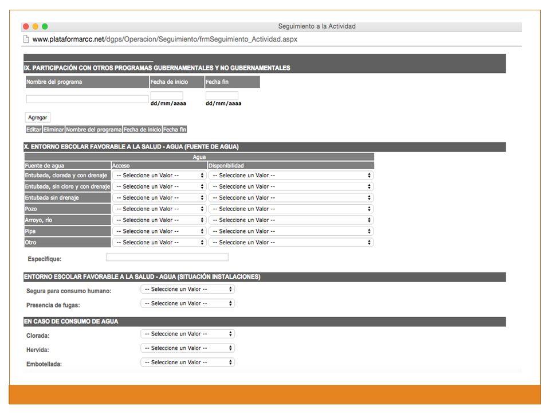Open Disponibilidad dropdown for Entubada, clorada y con drenaje
This screenshot has width=550, height=413.
pos(291,176)
